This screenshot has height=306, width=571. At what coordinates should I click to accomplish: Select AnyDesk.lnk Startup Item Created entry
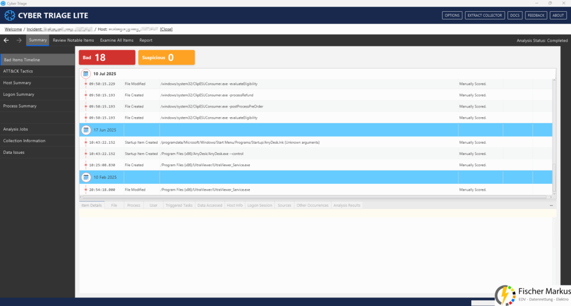click(x=316, y=142)
